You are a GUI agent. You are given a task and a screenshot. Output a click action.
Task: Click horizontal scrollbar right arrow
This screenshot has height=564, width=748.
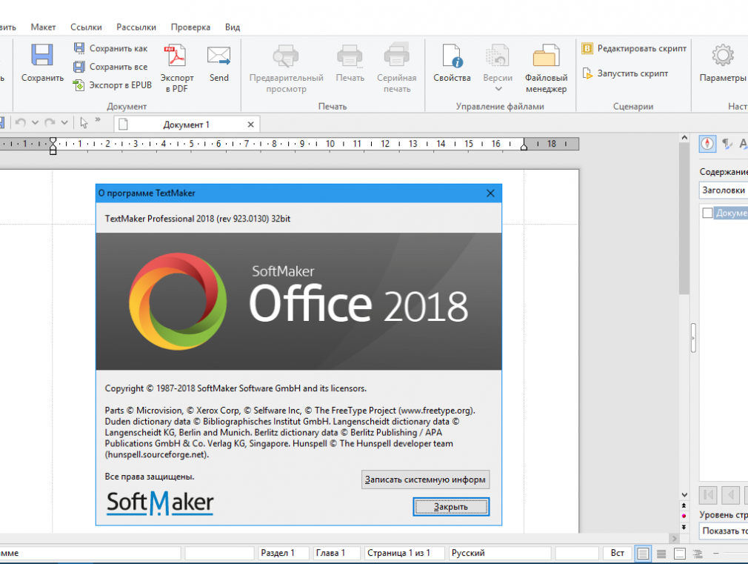point(674,538)
